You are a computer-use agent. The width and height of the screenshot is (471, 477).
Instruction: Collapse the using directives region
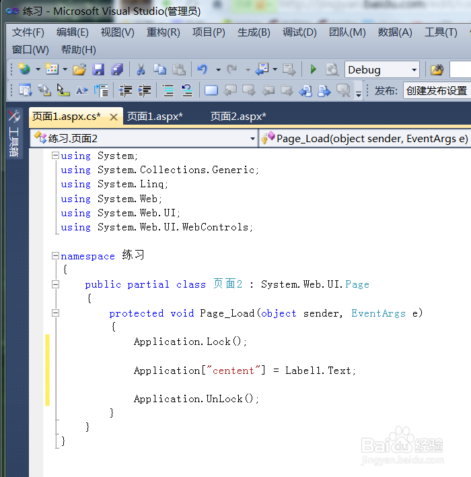[x=55, y=156]
